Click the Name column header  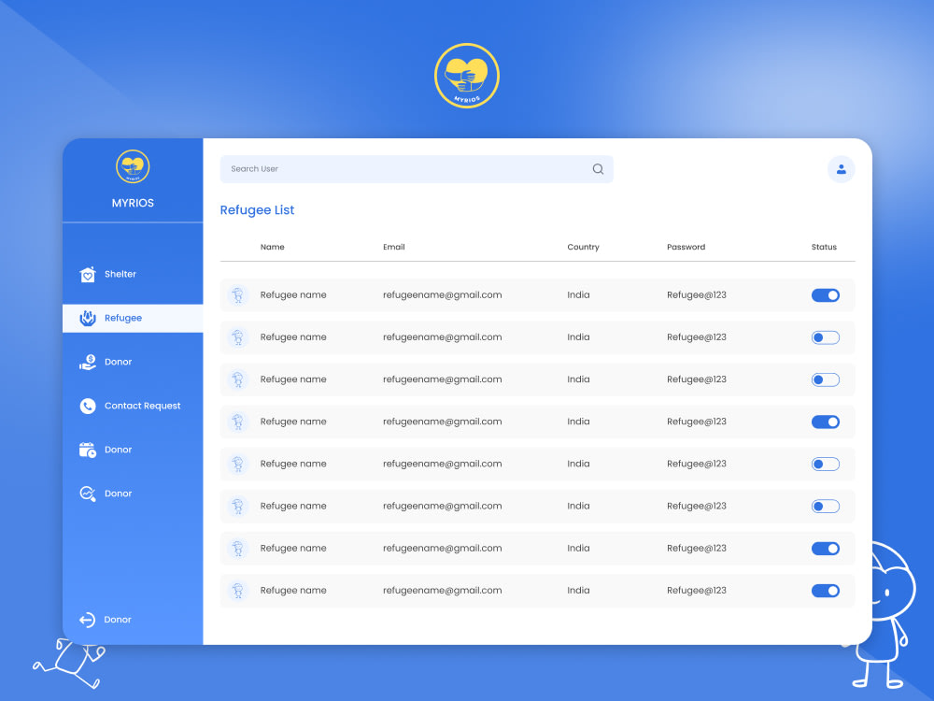click(x=272, y=247)
